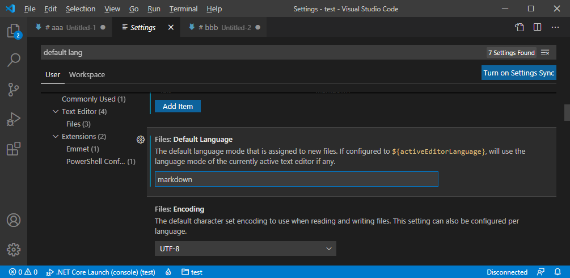Click Turn on Settings Sync button
Image resolution: width=570 pixels, height=278 pixels.
coord(519,73)
